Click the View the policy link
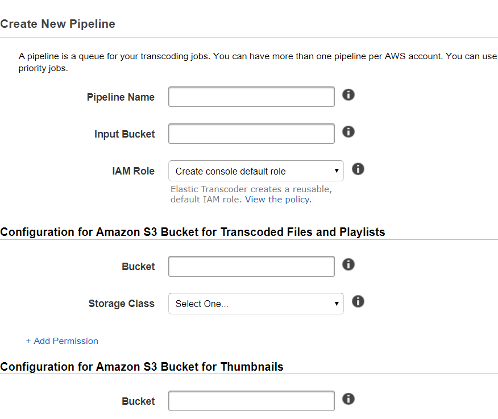 (278, 200)
